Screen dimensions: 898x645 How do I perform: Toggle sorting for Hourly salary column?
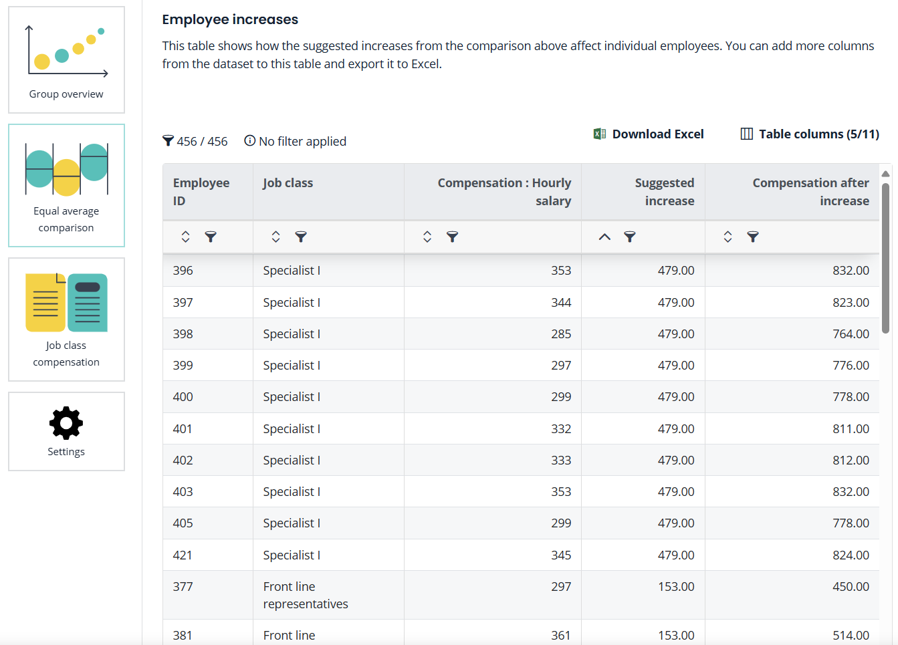click(x=427, y=237)
